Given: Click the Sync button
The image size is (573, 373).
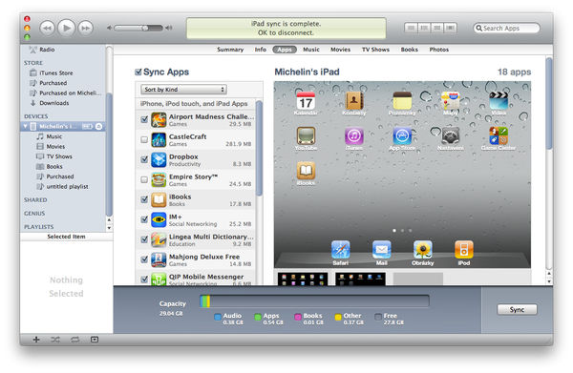Looking at the screenshot, I should point(517,309).
